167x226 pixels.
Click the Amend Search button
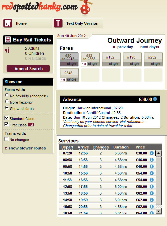tap(28, 69)
